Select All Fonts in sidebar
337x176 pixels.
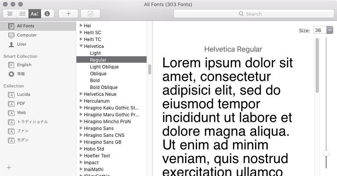click(x=25, y=26)
